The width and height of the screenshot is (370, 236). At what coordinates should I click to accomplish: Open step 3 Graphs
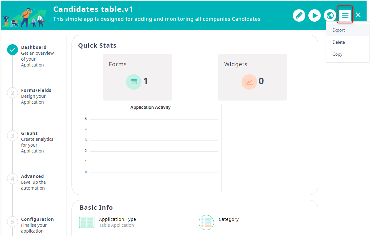pyautogui.click(x=13, y=135)
